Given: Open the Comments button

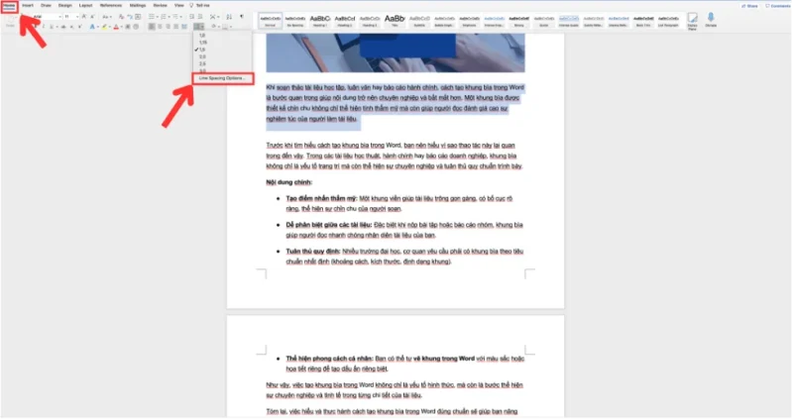Looking at the screenshot, I should click(x=777, y=6).
